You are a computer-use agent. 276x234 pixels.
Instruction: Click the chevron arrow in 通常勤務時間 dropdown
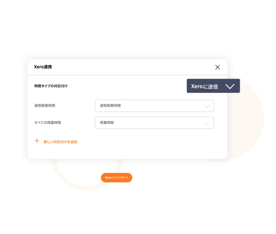pos(207,106)
